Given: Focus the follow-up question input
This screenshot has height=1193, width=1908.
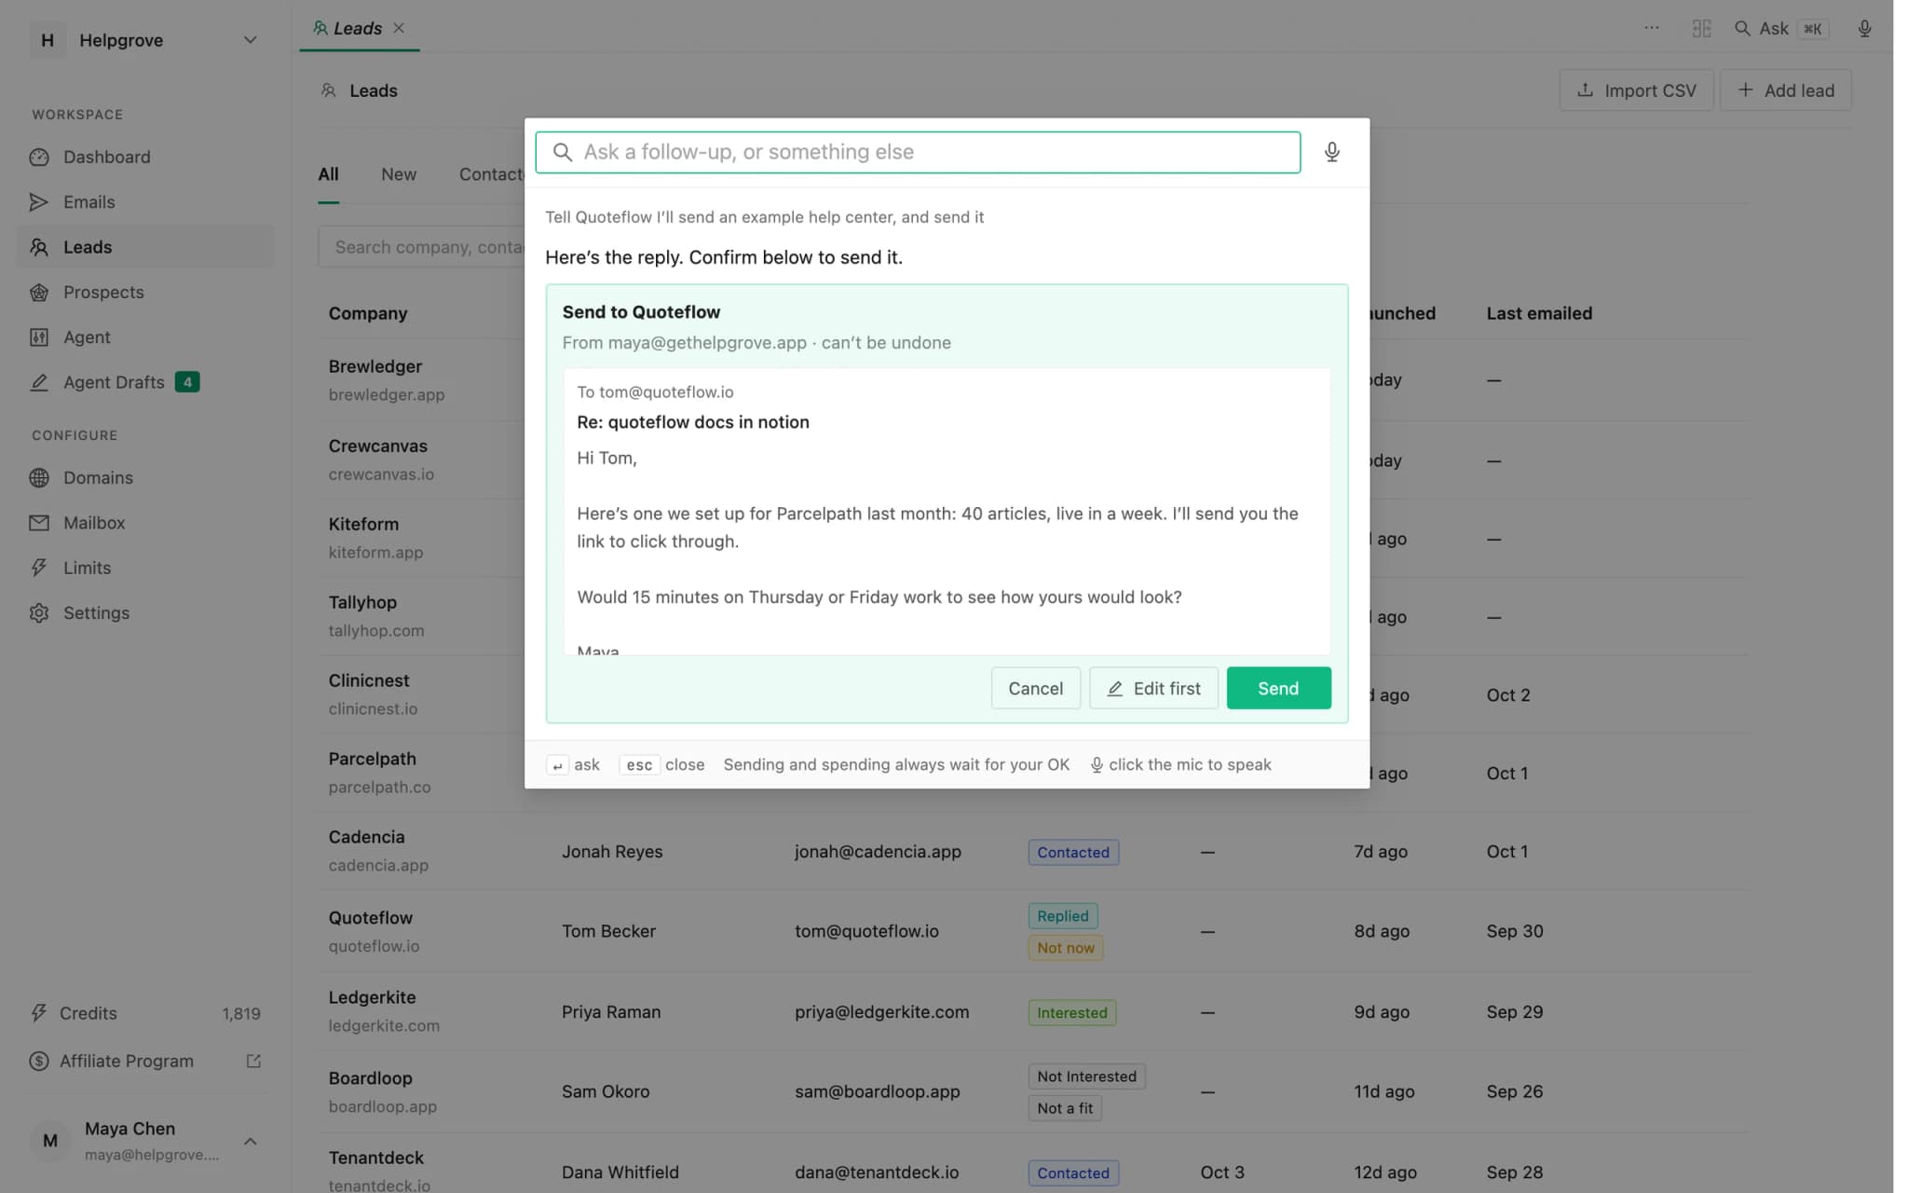Looking at the screenshot, I should point(918,152).
